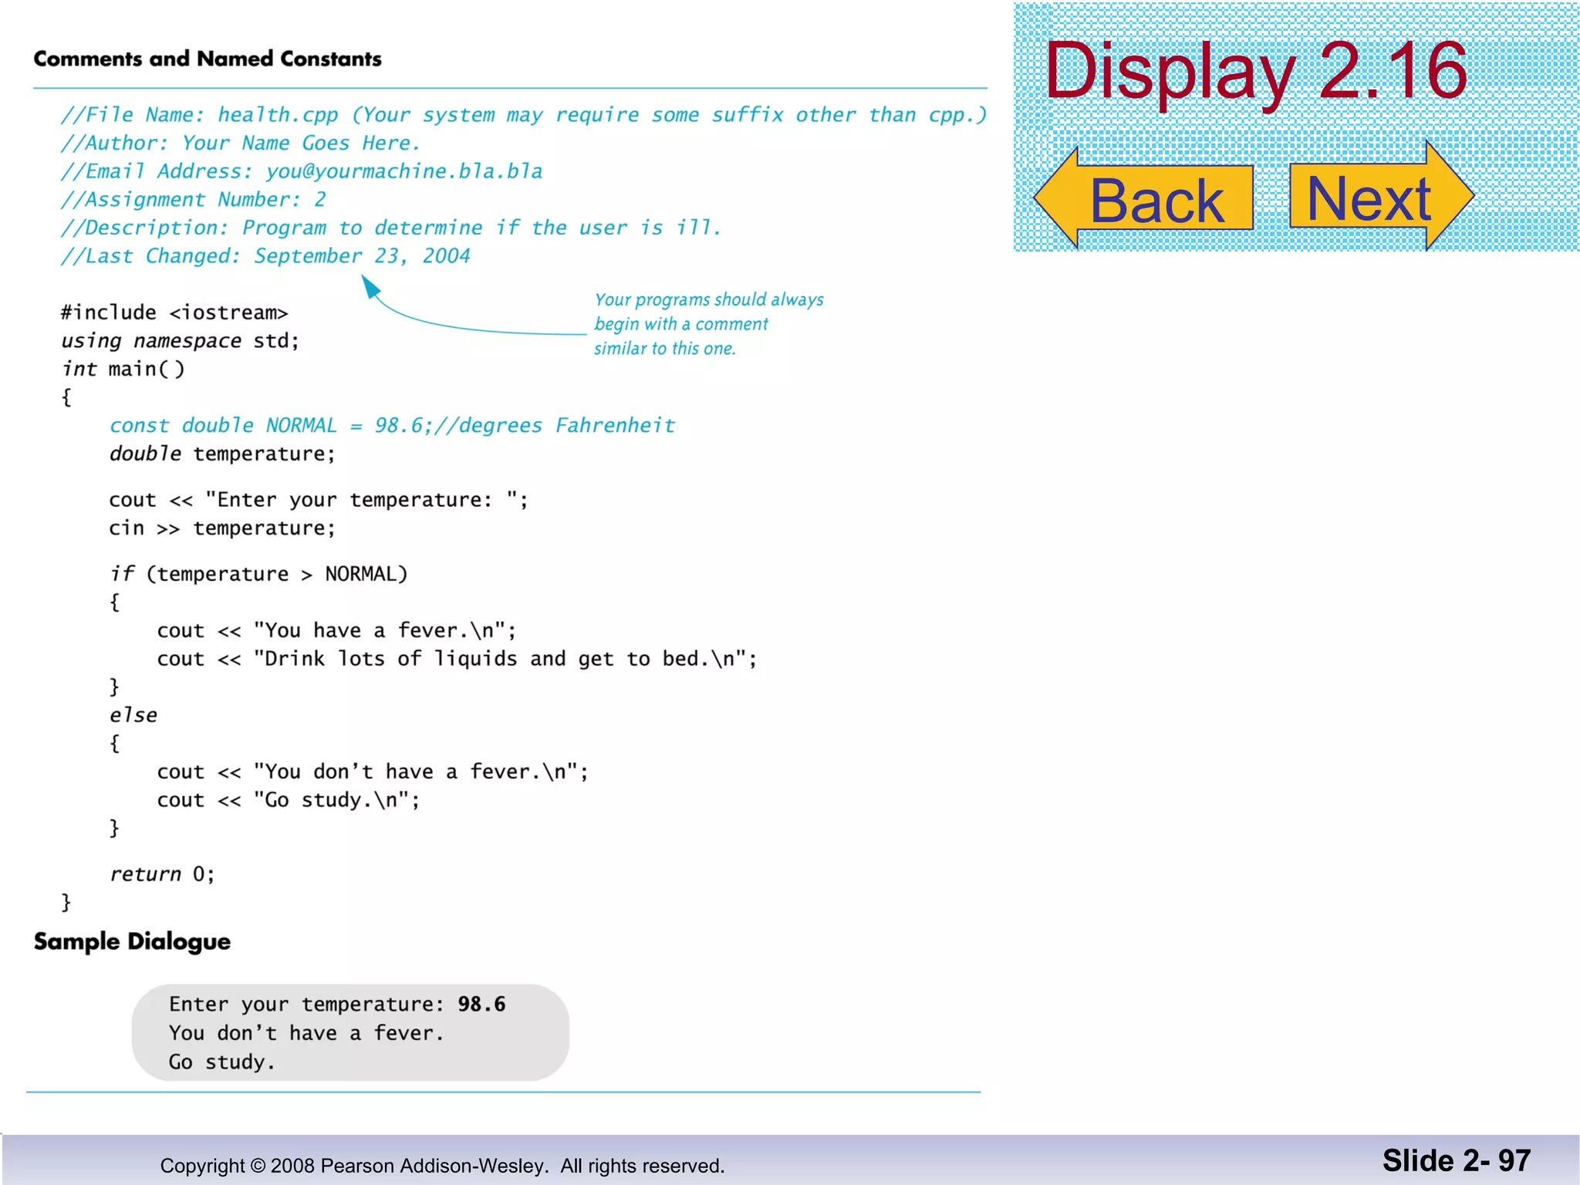Click the Comments and Named Constants heading

[x=208, y=59]
